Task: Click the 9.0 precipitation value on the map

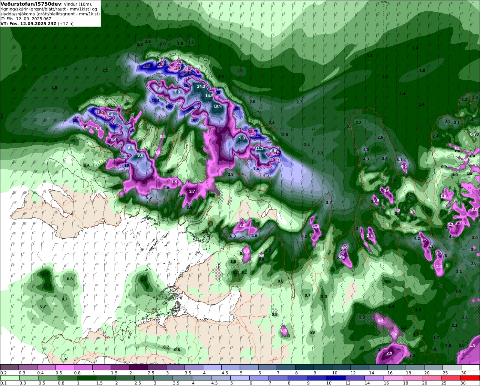Action: (140, 155)
